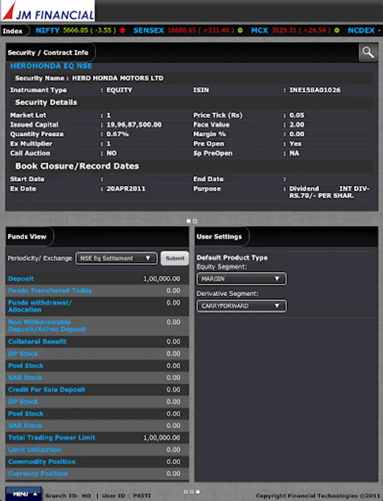Click the HEROHONDA EQ NSE symbol

click(51, 66)
